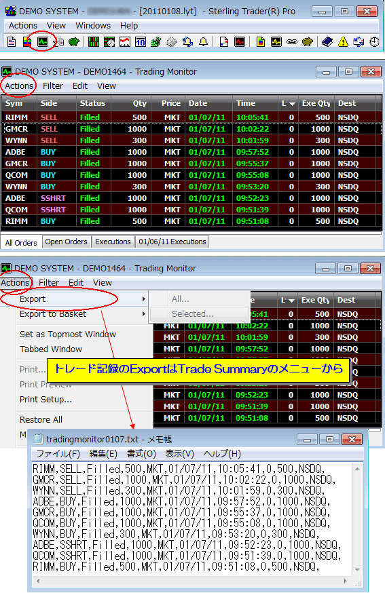Click the yellow chart monitor toolbar icon

[276, 41]
